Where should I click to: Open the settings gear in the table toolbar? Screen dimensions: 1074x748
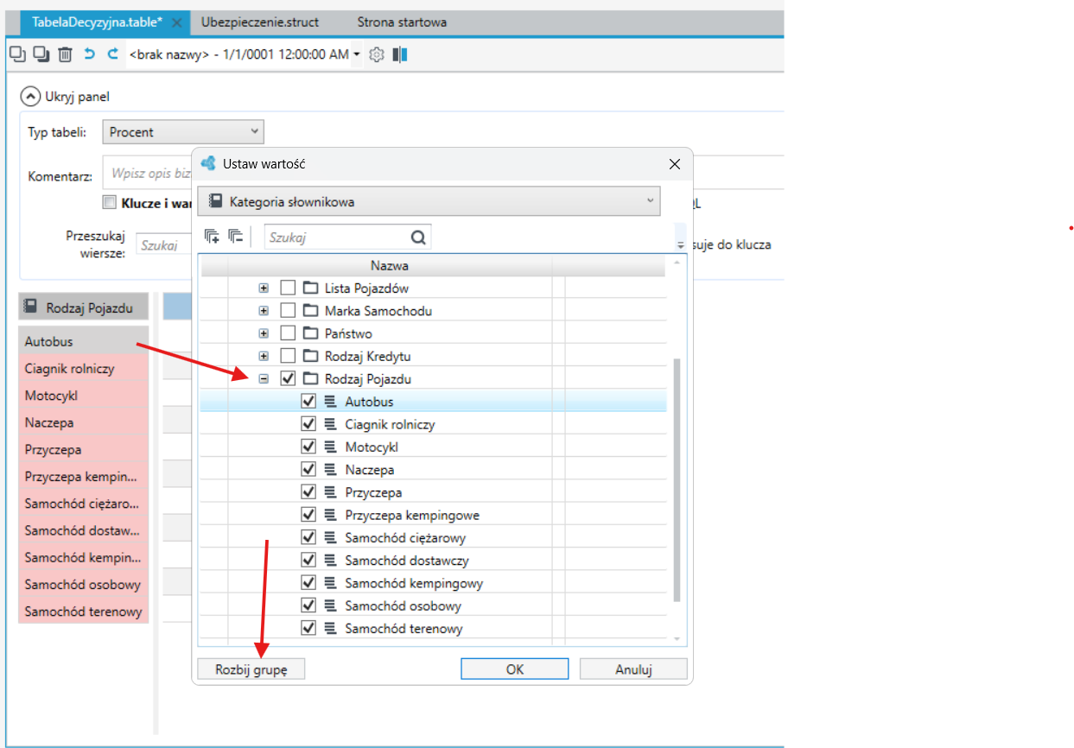[x=377, y=54]
